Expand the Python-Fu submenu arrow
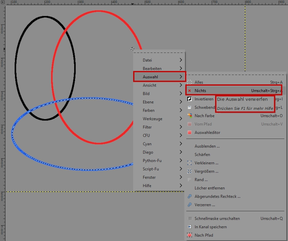The image size is (288, 241). 181,161
